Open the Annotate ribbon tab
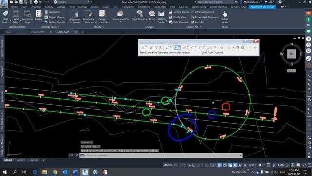Viewport: 312px width, 176px height. click(x=36, y=7)
